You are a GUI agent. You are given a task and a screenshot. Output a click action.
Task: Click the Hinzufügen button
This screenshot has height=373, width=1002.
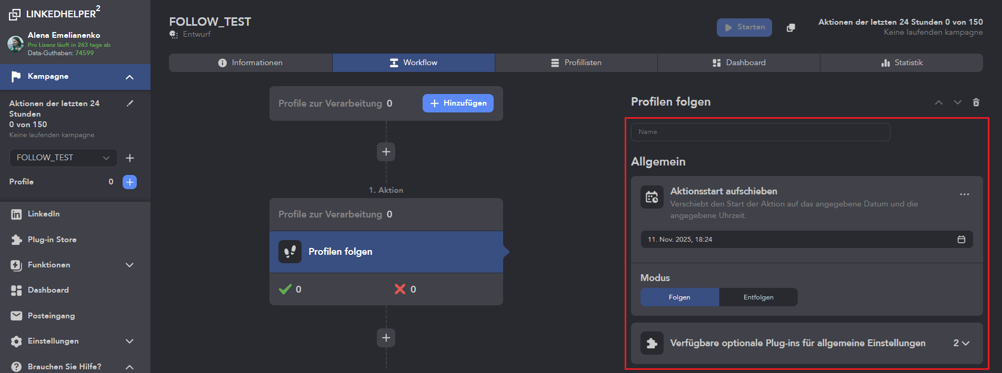click(458, 103)
